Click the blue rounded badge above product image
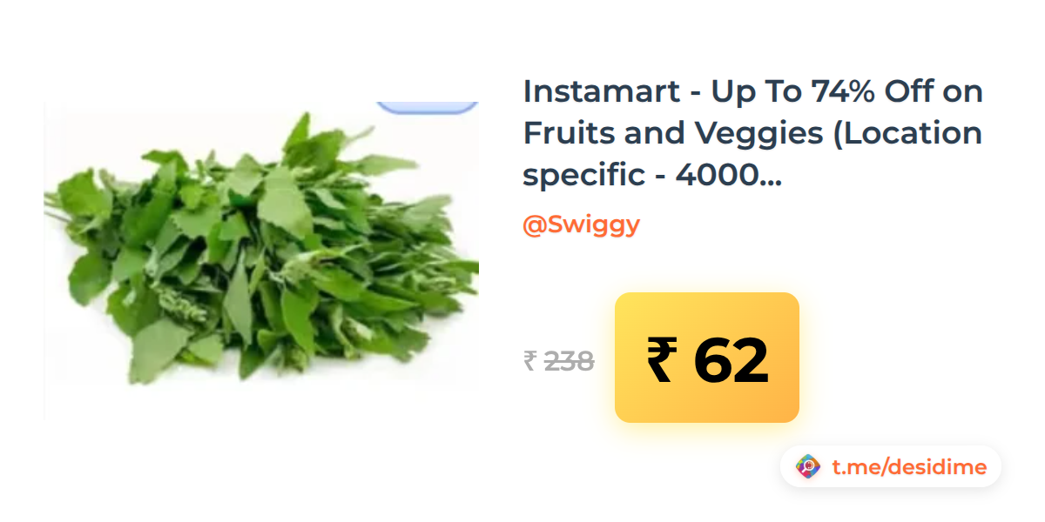Screen dimensions: 1045x522 [x=428, y=107]
